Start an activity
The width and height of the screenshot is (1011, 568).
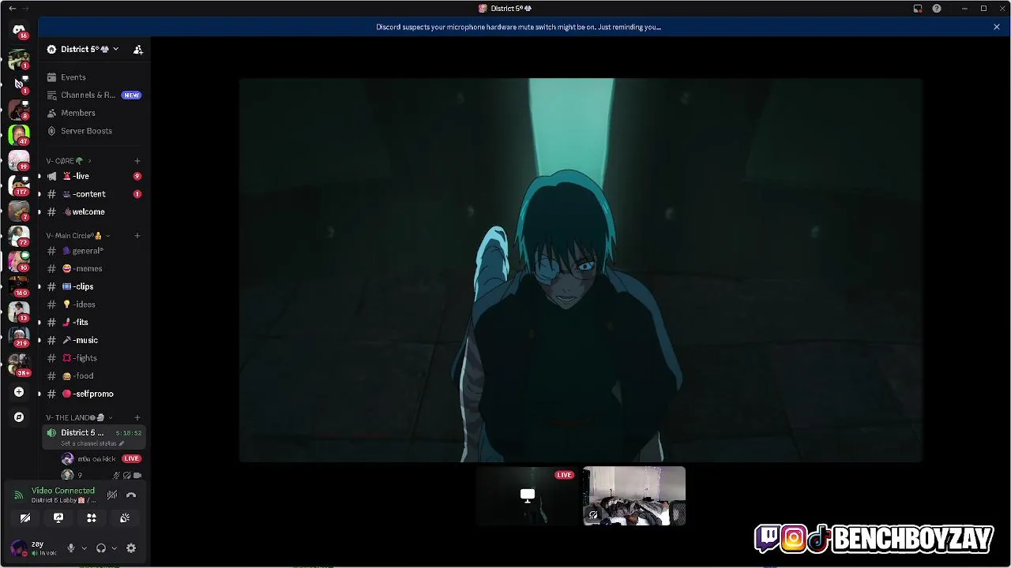(92, 518)
